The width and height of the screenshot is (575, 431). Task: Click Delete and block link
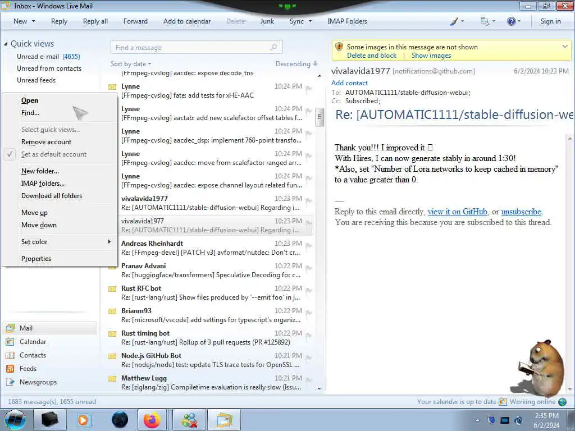(372, 56)
